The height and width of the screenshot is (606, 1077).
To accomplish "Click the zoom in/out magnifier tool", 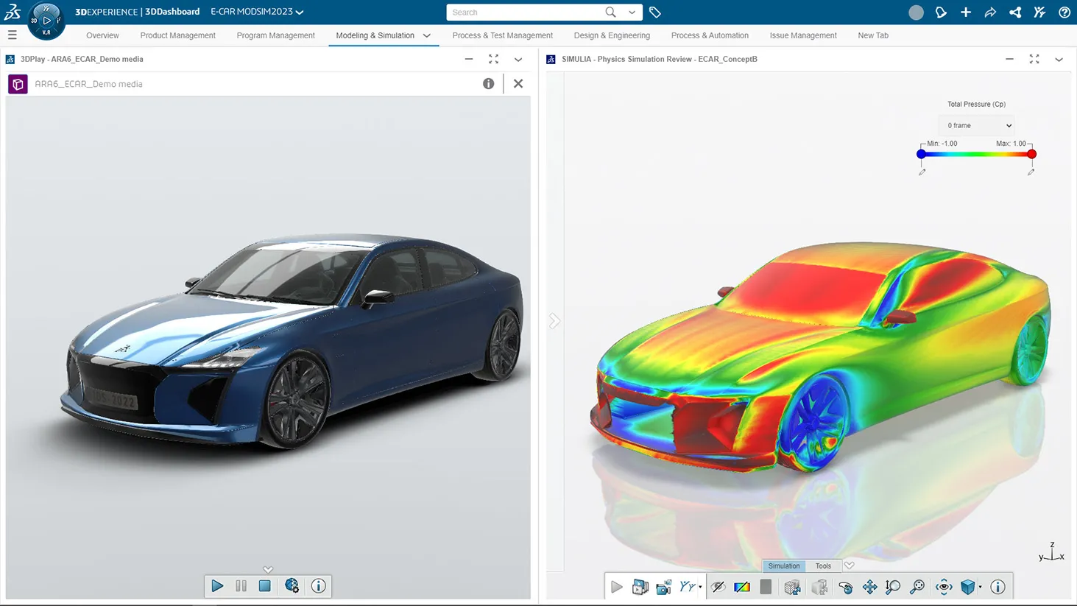I will (x=892, y=587).
